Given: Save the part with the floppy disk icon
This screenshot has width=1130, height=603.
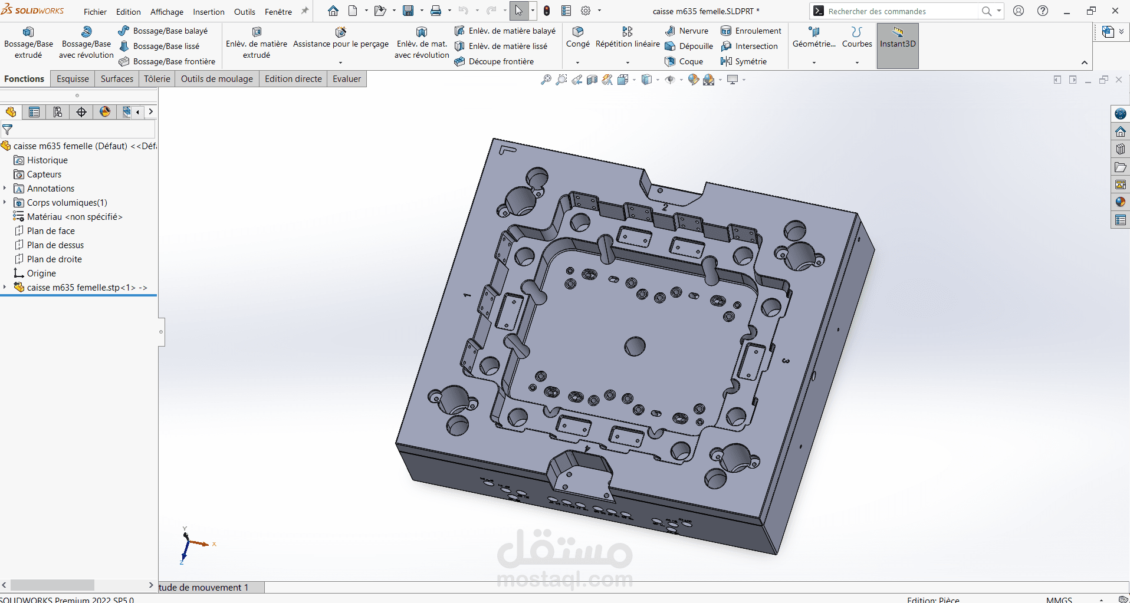Looking at the screenshot, I should click(x=408, y=11).
